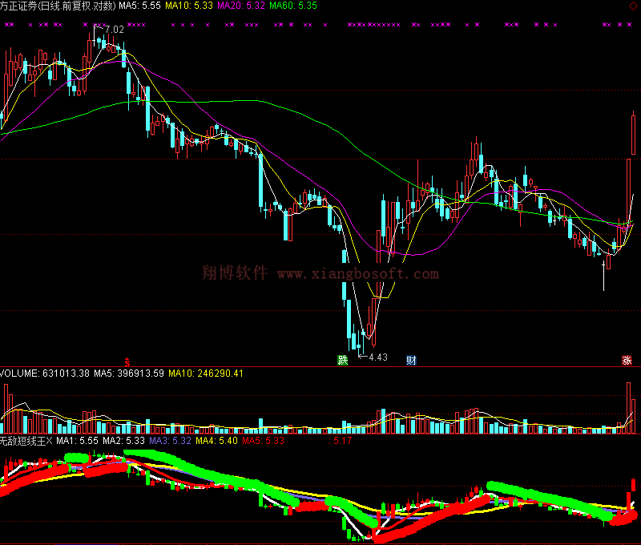641x545 pixels.
Task: Click the purple MA3: 5.32 value
Action: 170,441
